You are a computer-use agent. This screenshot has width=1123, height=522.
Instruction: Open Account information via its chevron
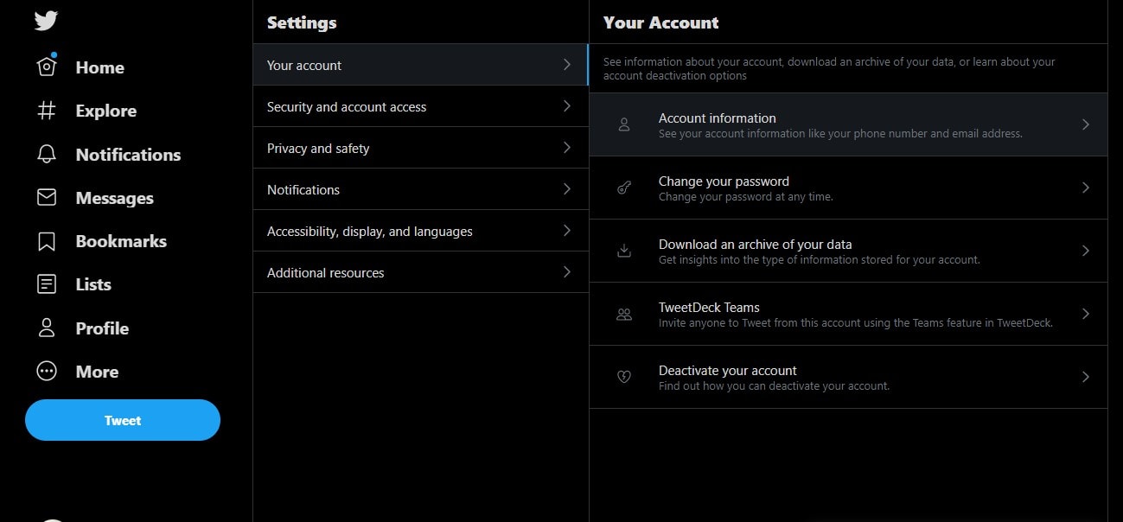coord(1086,124)
